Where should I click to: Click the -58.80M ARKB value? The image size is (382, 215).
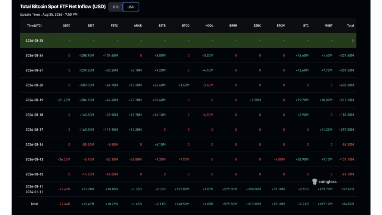(x=135, y=159)
